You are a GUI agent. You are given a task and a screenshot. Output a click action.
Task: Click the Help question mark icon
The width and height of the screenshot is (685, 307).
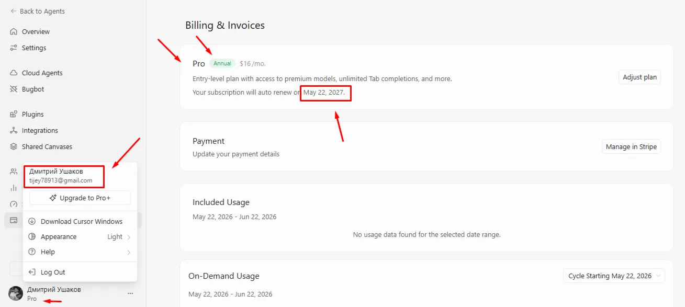tap(32, 252)
